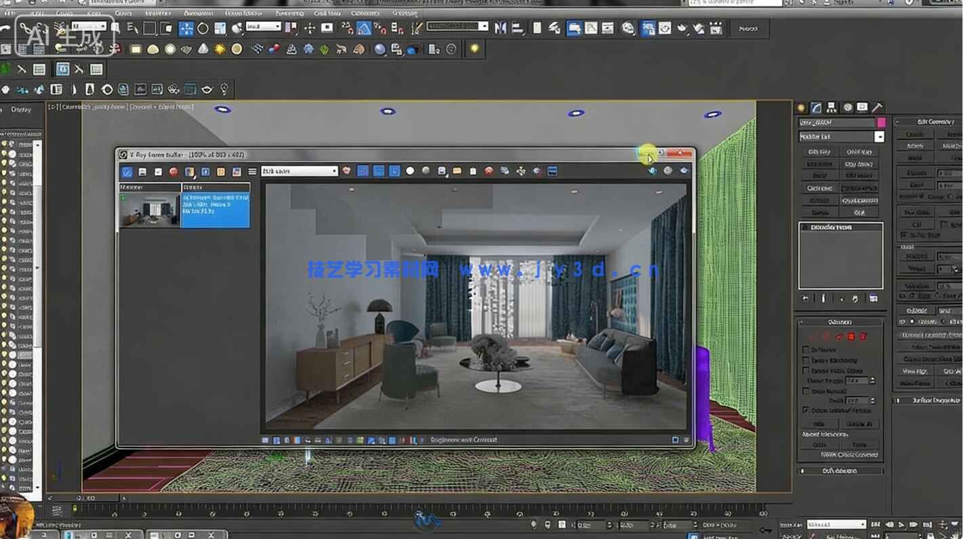963x539 pixels.
Task: Open the Customize menu in the menu bar
Action: [365, 13]
